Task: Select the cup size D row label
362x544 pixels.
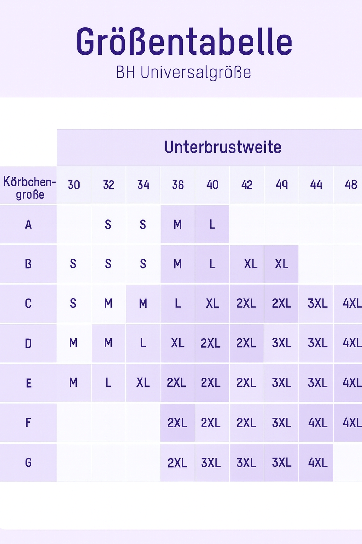Action: (28, 344)
